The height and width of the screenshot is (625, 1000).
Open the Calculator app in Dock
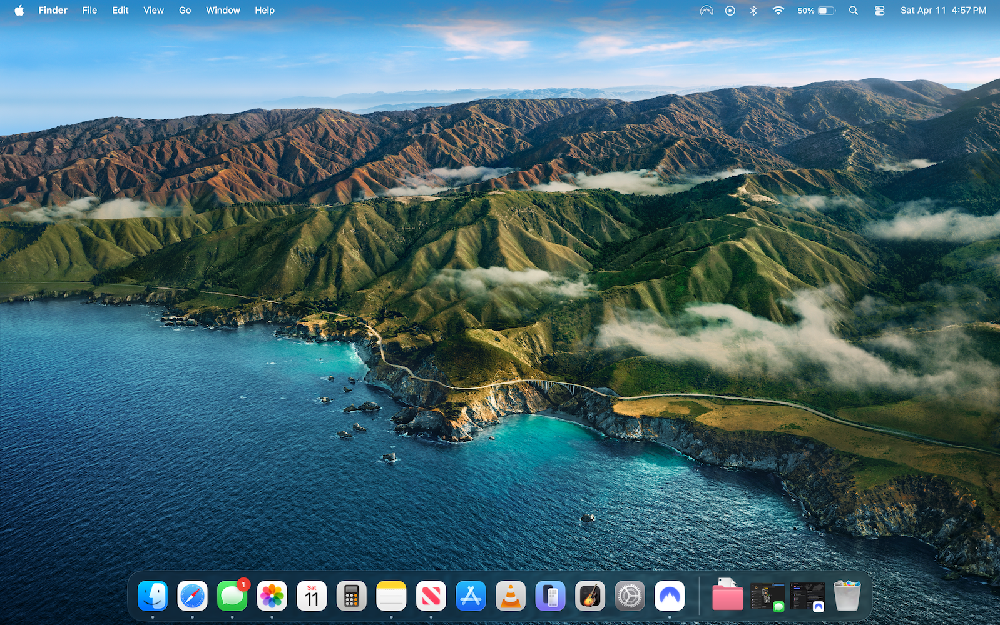tap(352, 596)
